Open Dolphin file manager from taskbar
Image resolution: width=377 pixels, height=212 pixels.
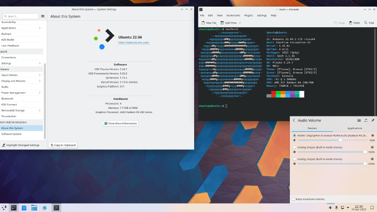tap(34, 207)
